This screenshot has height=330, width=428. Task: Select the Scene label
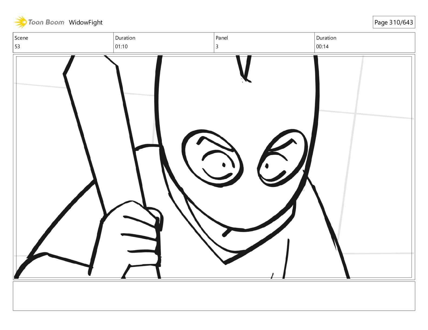tap(21, 38)
